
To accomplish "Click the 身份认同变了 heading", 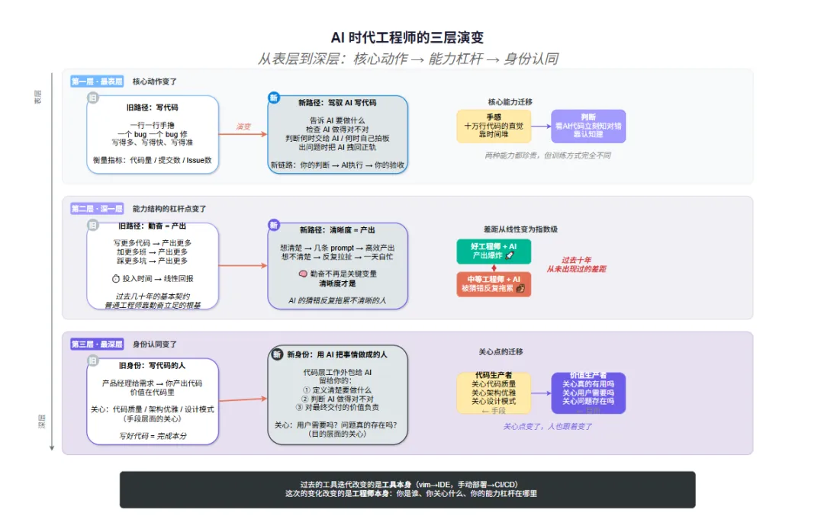I will (154, 344).
